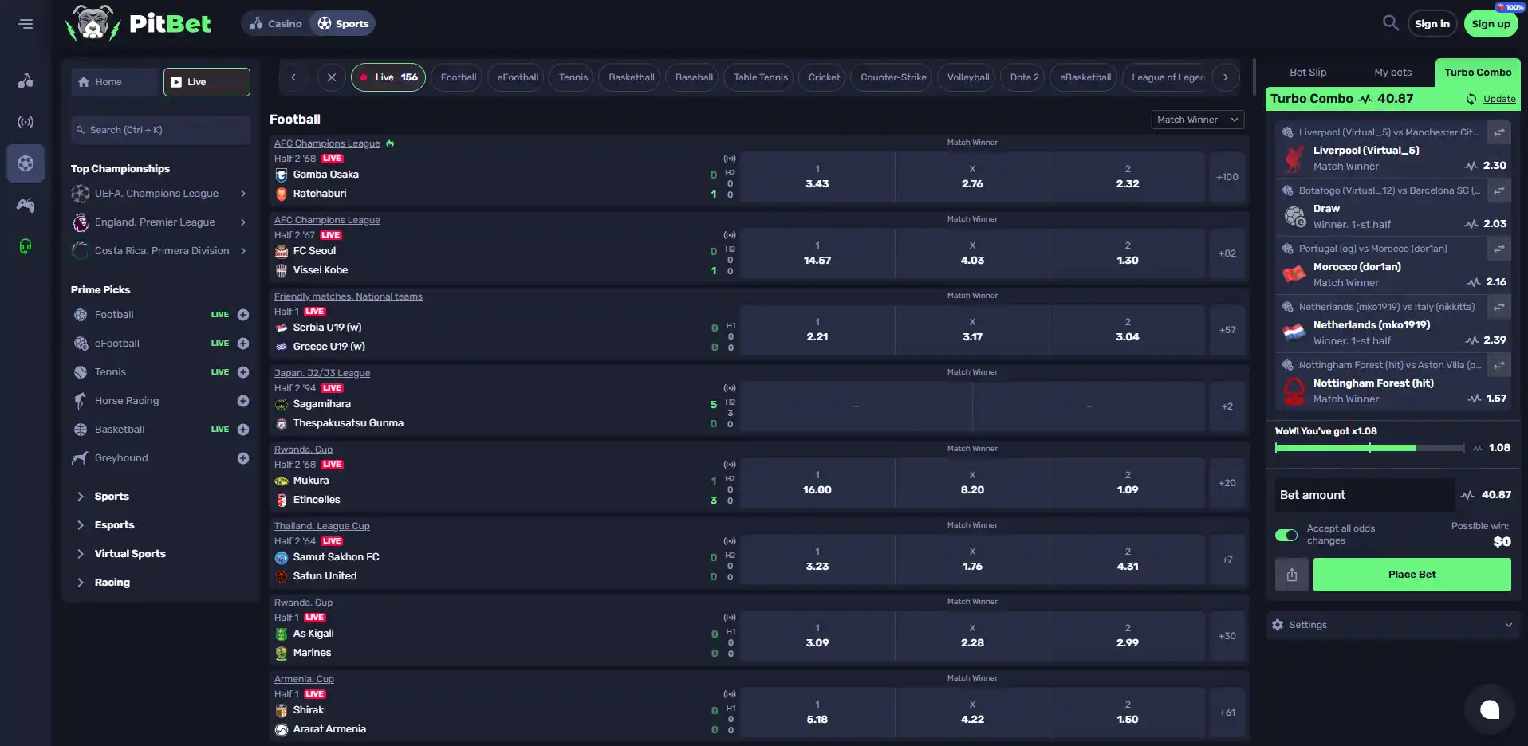This screenshot has height=746, width=1528.
Task: Swap the Nottingham Forest vs Aston Villa selection
Action: tap(1499, 365)
